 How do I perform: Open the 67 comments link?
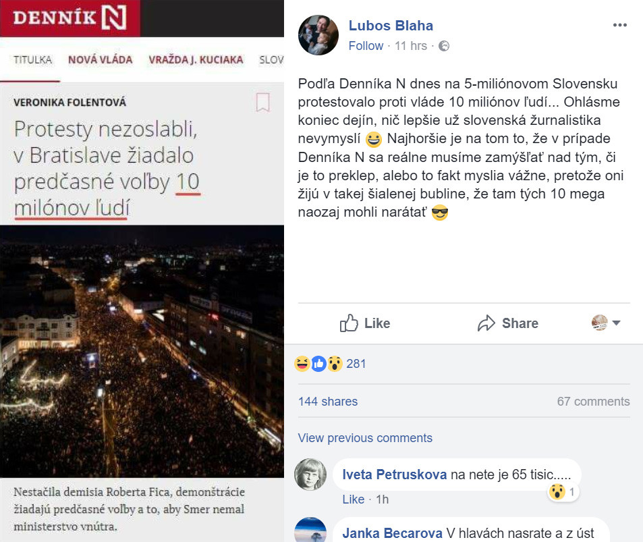(x=593, y=401)
